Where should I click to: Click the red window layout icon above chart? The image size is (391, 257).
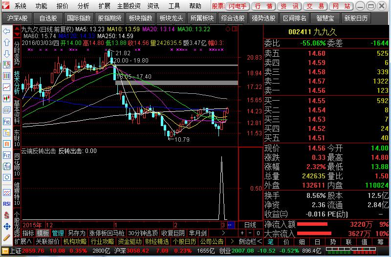click(x=235, y=29)
